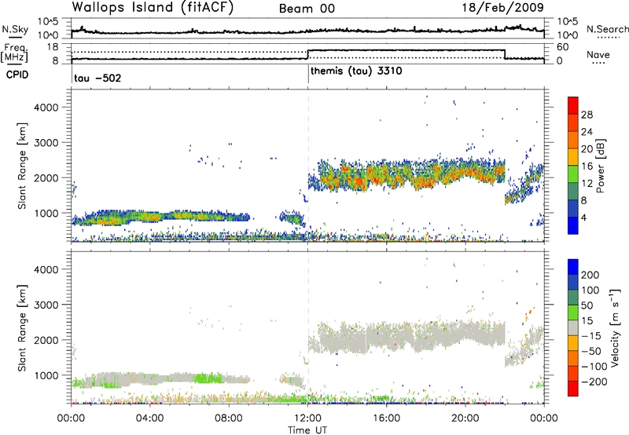
Task: Click the 'Slant Range [km]' label of power panel
Action: click(x=22, y=166)
